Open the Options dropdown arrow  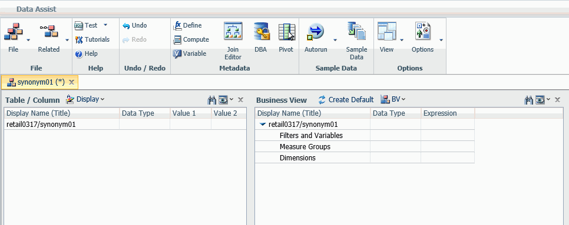pyautogui.click(x=441, y=40)
